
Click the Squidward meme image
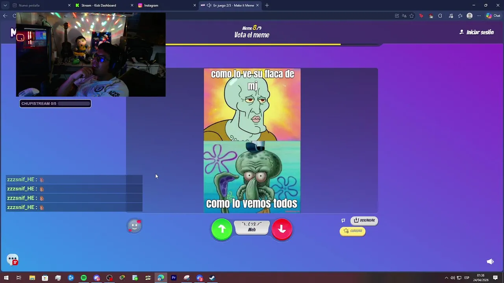252,141
